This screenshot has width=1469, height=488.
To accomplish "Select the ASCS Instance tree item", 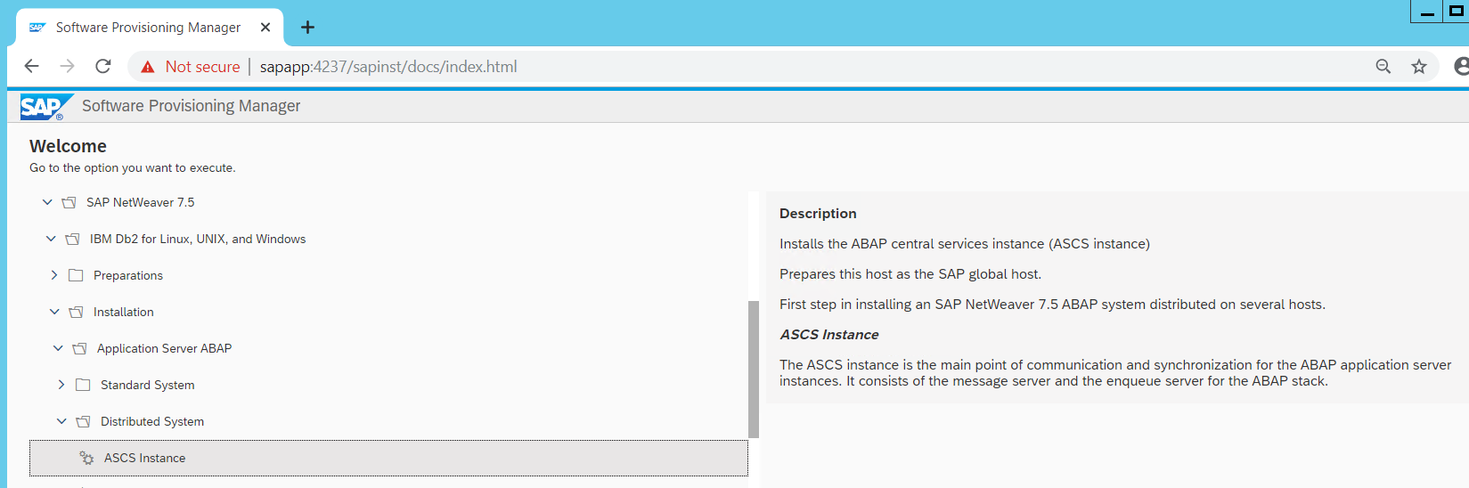I will point(145,458).
